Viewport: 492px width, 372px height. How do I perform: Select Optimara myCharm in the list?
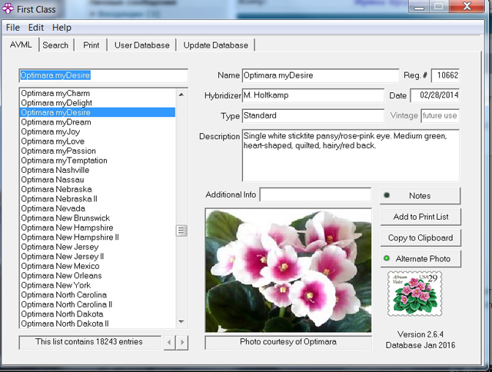98,93
